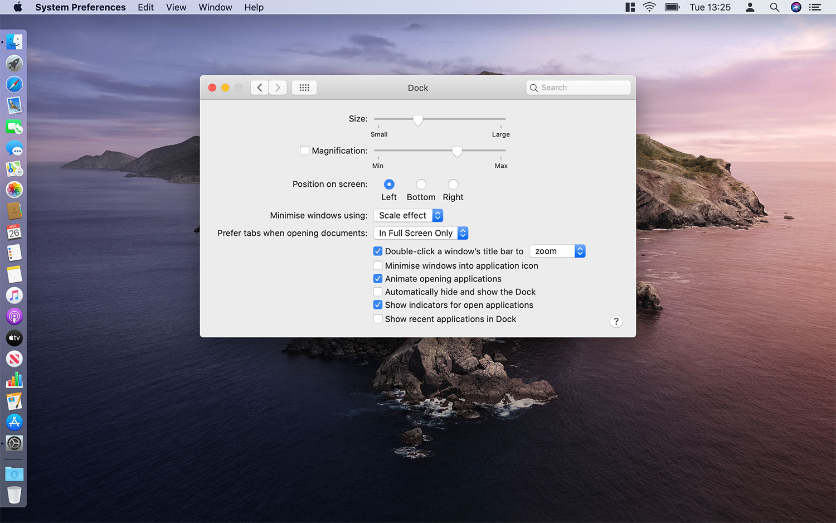Click the Dock Size slider handle
836x523 pixels.
click(x=417, y=119)
